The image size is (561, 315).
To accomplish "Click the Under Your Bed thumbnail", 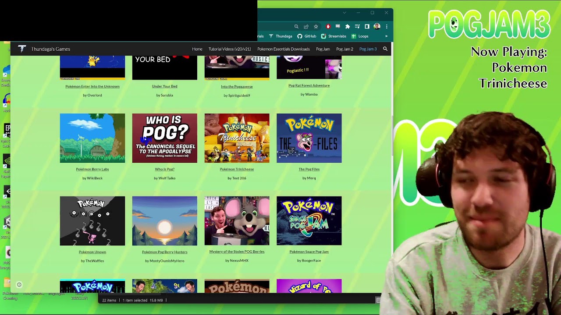I will pos(165,68).
